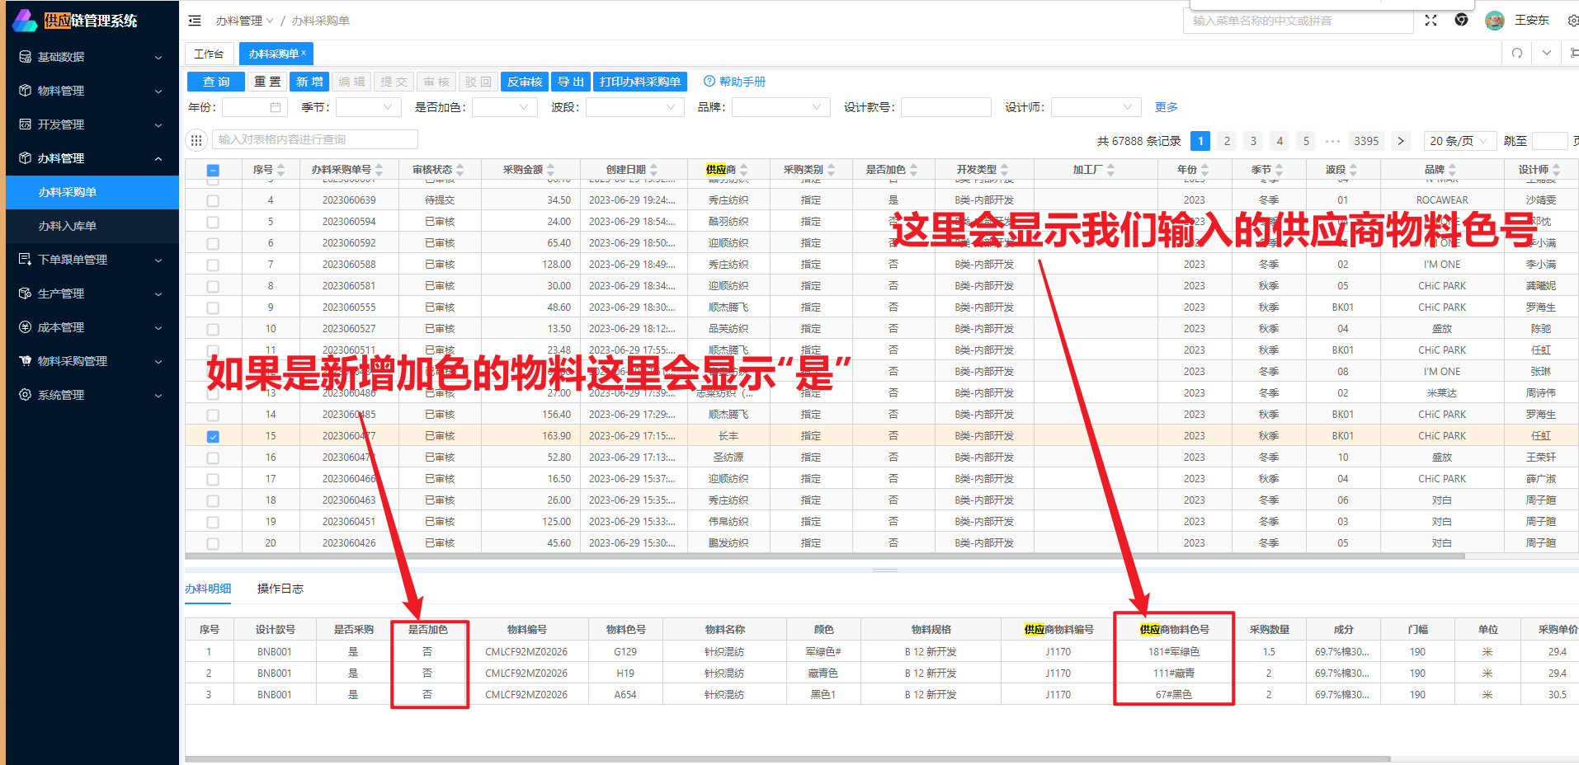Click the horizontal scrollbar under the detail table

click(787, 758)
